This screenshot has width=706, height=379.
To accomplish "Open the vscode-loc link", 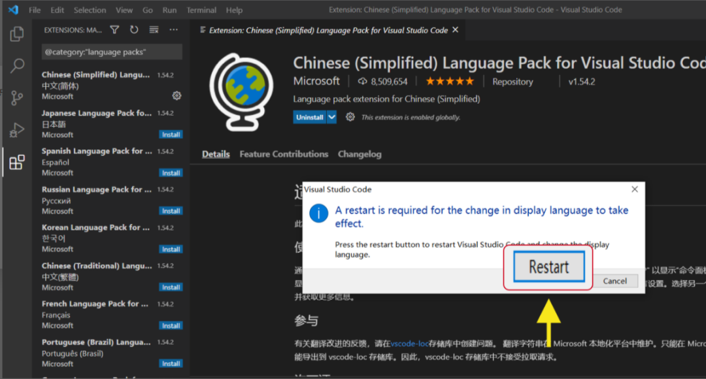I will (x=409, y=344).
